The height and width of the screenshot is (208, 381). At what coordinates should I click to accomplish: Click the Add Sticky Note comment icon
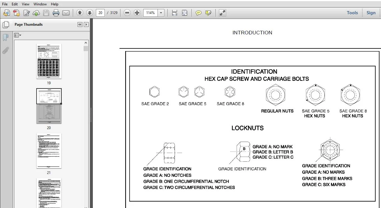tap(198, 13)
